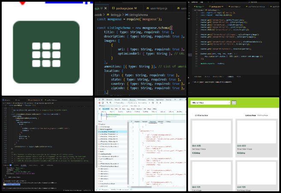This screenshot has width=281, height=193.
Task: Close the request details pane with X
Action: [132, 122]
